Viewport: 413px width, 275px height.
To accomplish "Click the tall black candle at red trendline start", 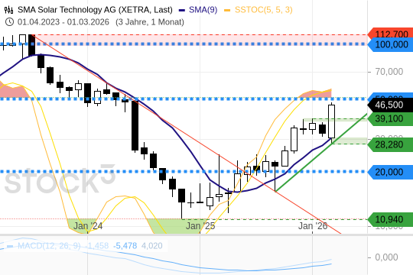I will [x=32, y=45].
